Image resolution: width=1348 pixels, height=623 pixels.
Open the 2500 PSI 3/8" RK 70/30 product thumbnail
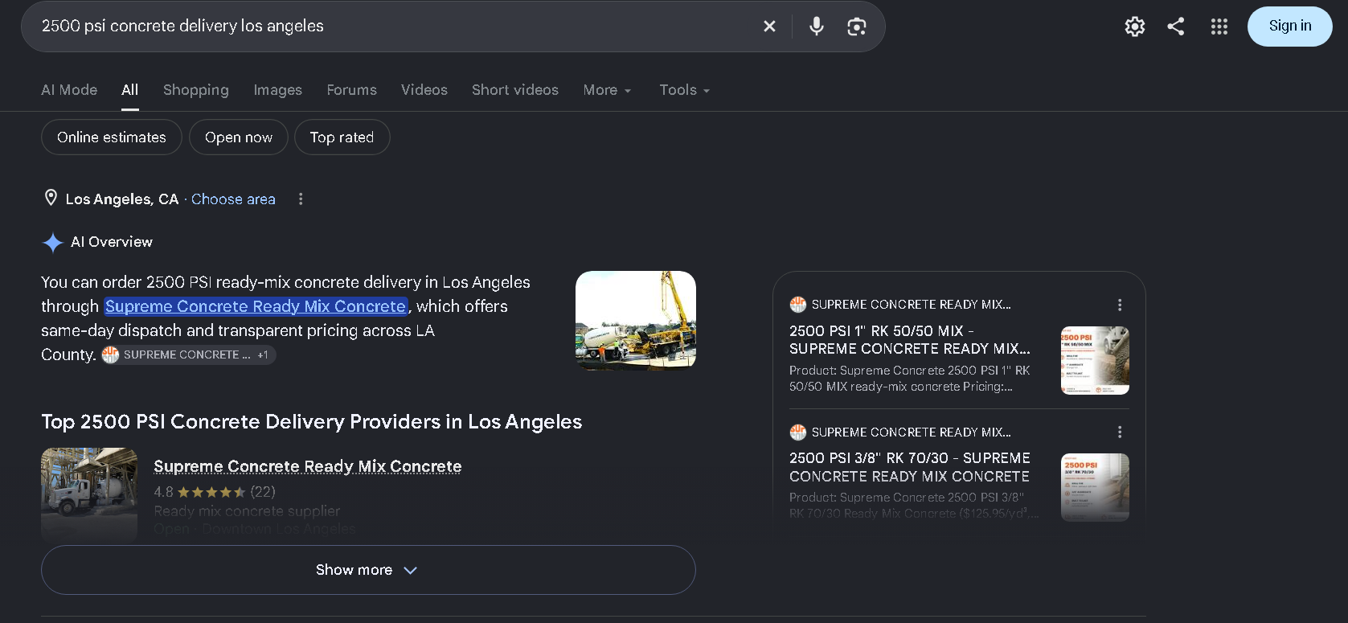pyautogui.click(x=1095, y=487)
